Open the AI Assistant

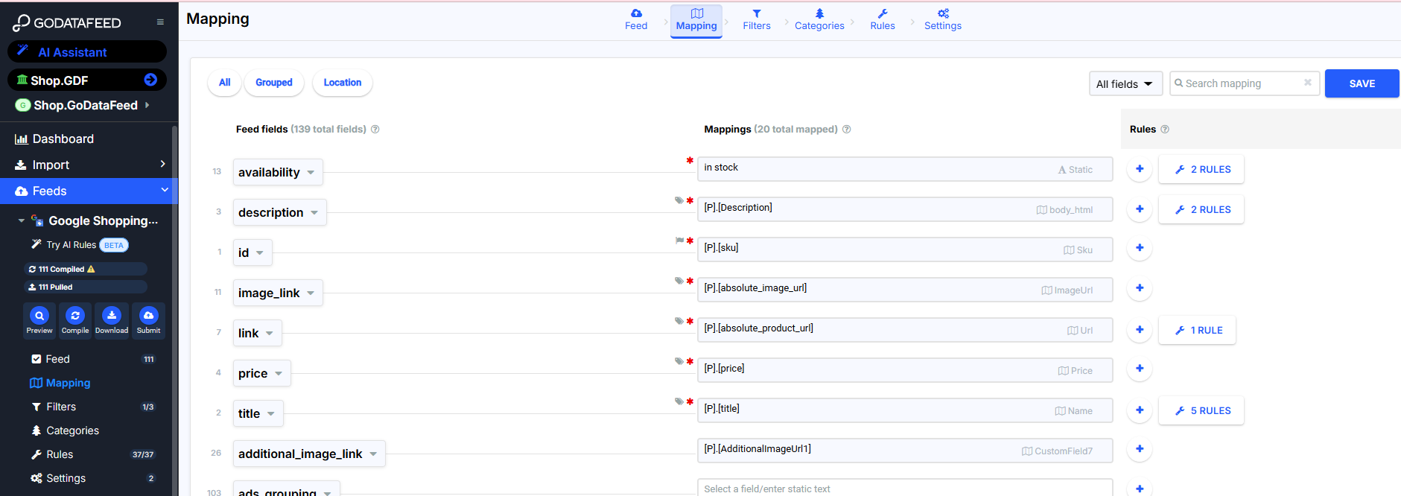click(87, 52)
